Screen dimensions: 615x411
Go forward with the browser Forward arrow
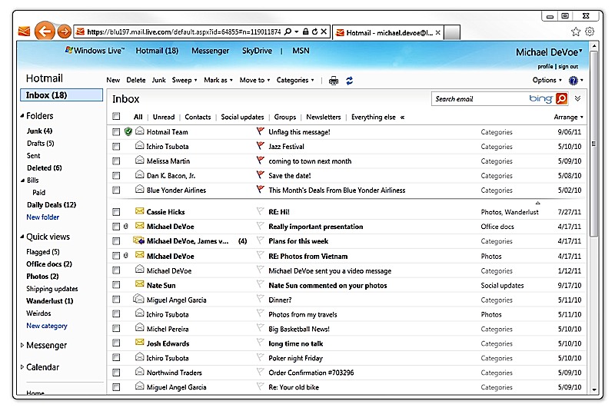click(65, 31)
